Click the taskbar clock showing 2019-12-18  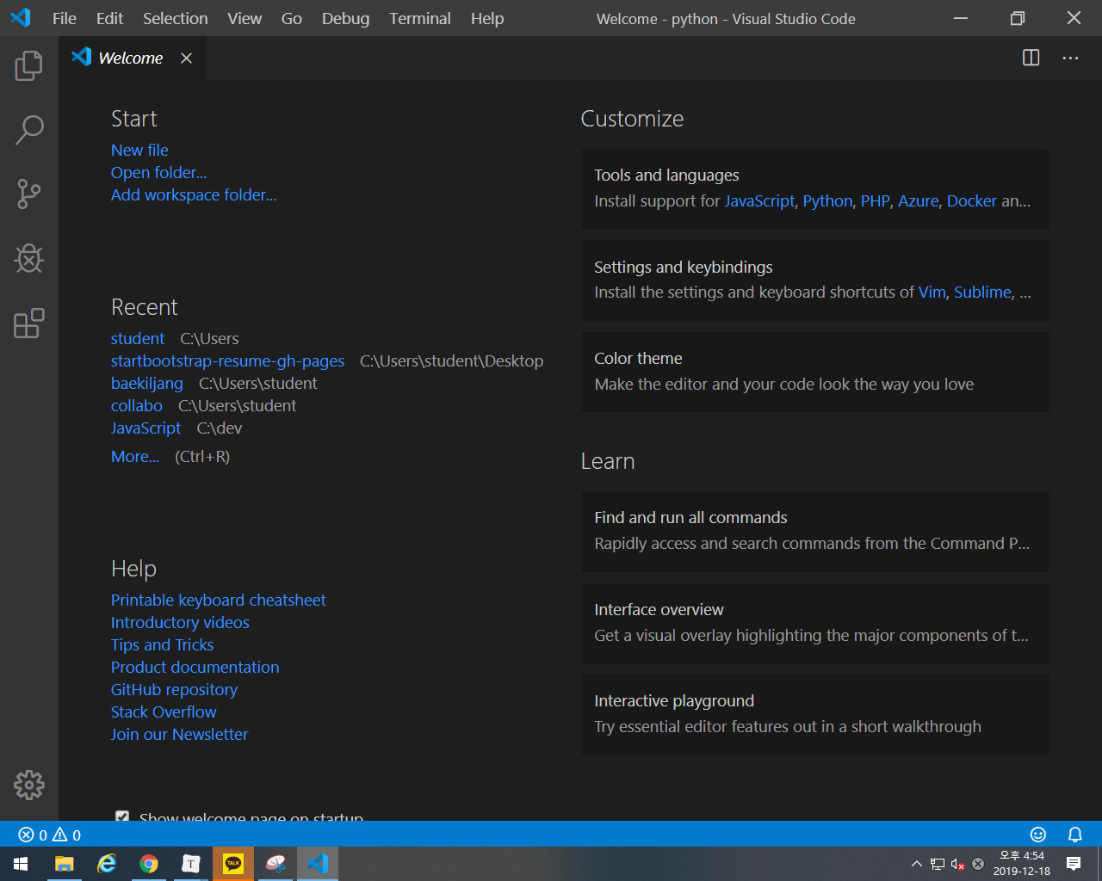[1021, 864]
